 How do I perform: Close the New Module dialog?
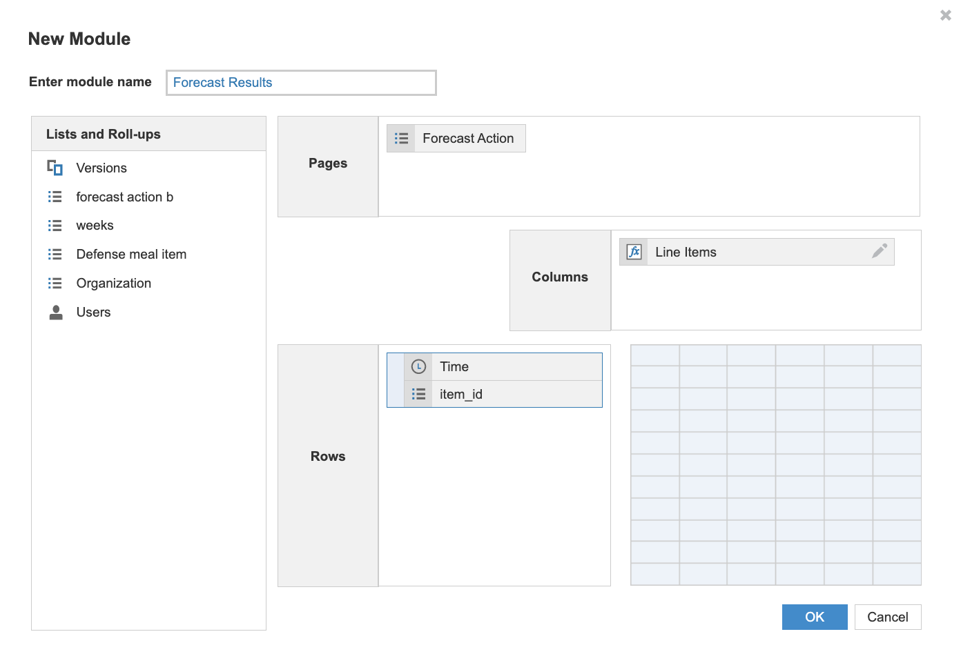point(945,14)
